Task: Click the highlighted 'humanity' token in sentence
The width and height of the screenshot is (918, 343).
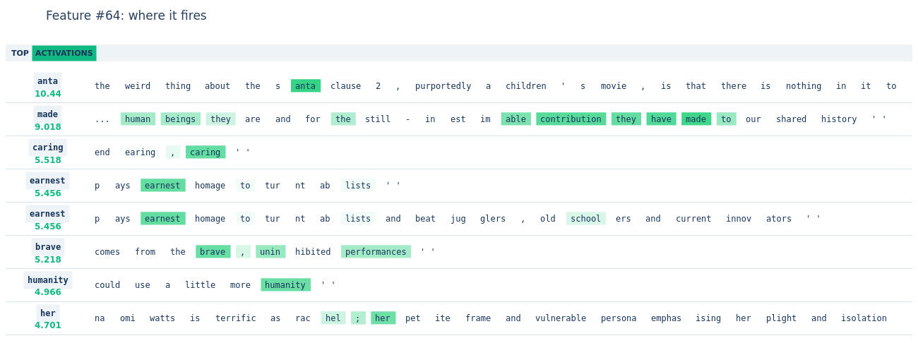Action: coord(285,285)
